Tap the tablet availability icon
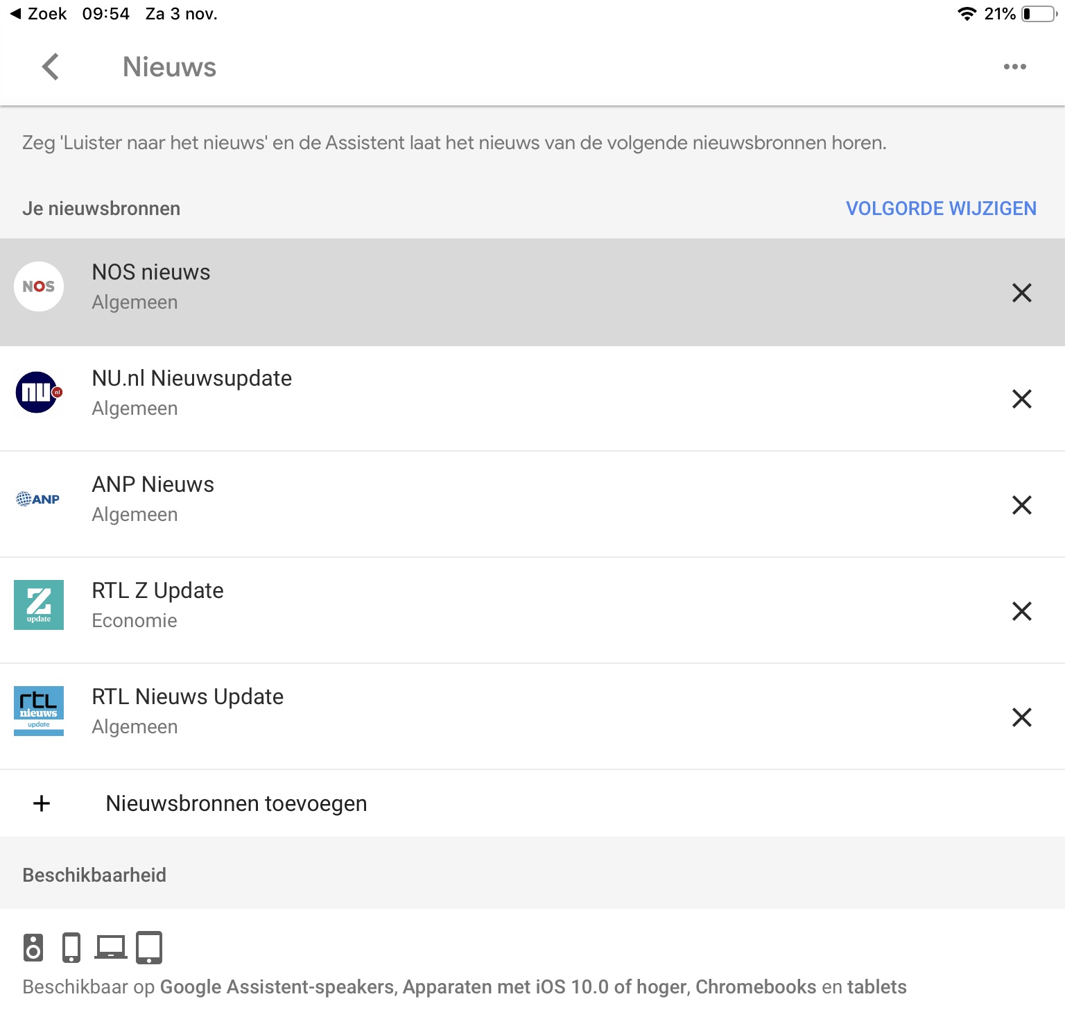The width and height of the screenshot is (1065, 1017). coord(149,948)
